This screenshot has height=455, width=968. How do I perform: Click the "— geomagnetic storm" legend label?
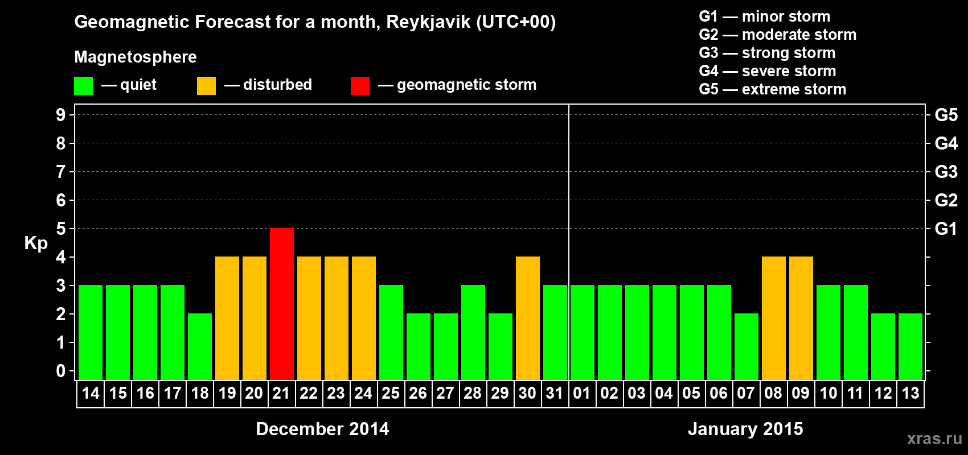(457, 85)
